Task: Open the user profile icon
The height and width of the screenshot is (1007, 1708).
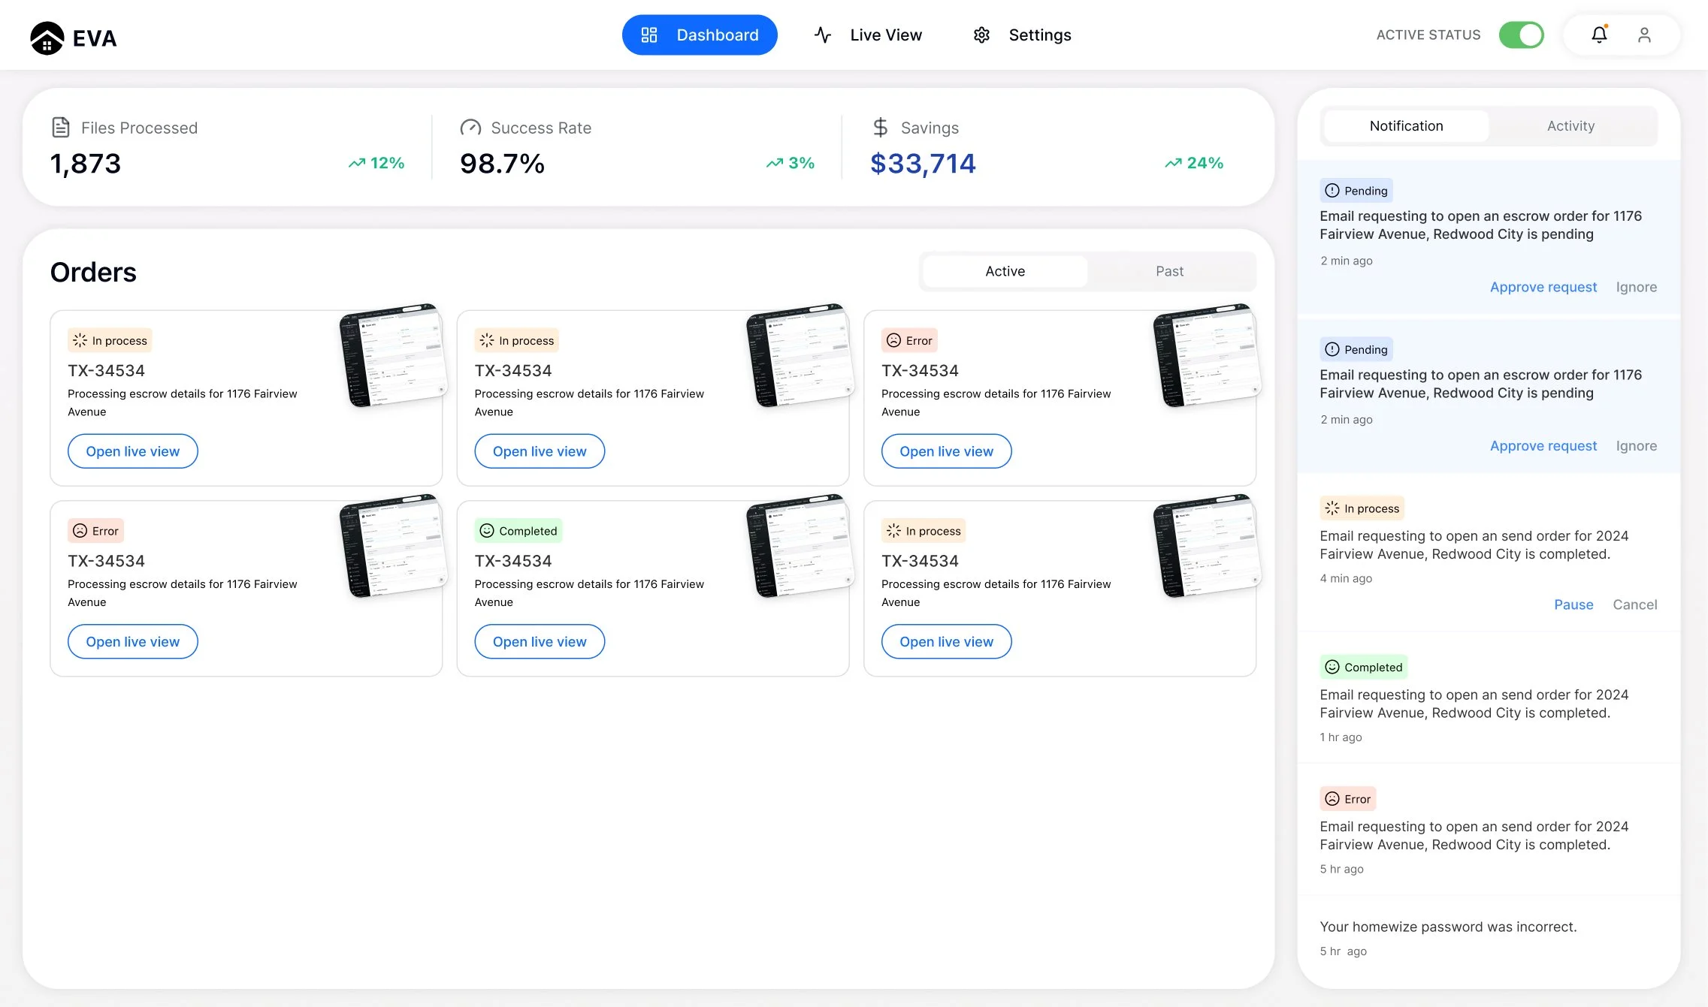Action: (1644, 35)
